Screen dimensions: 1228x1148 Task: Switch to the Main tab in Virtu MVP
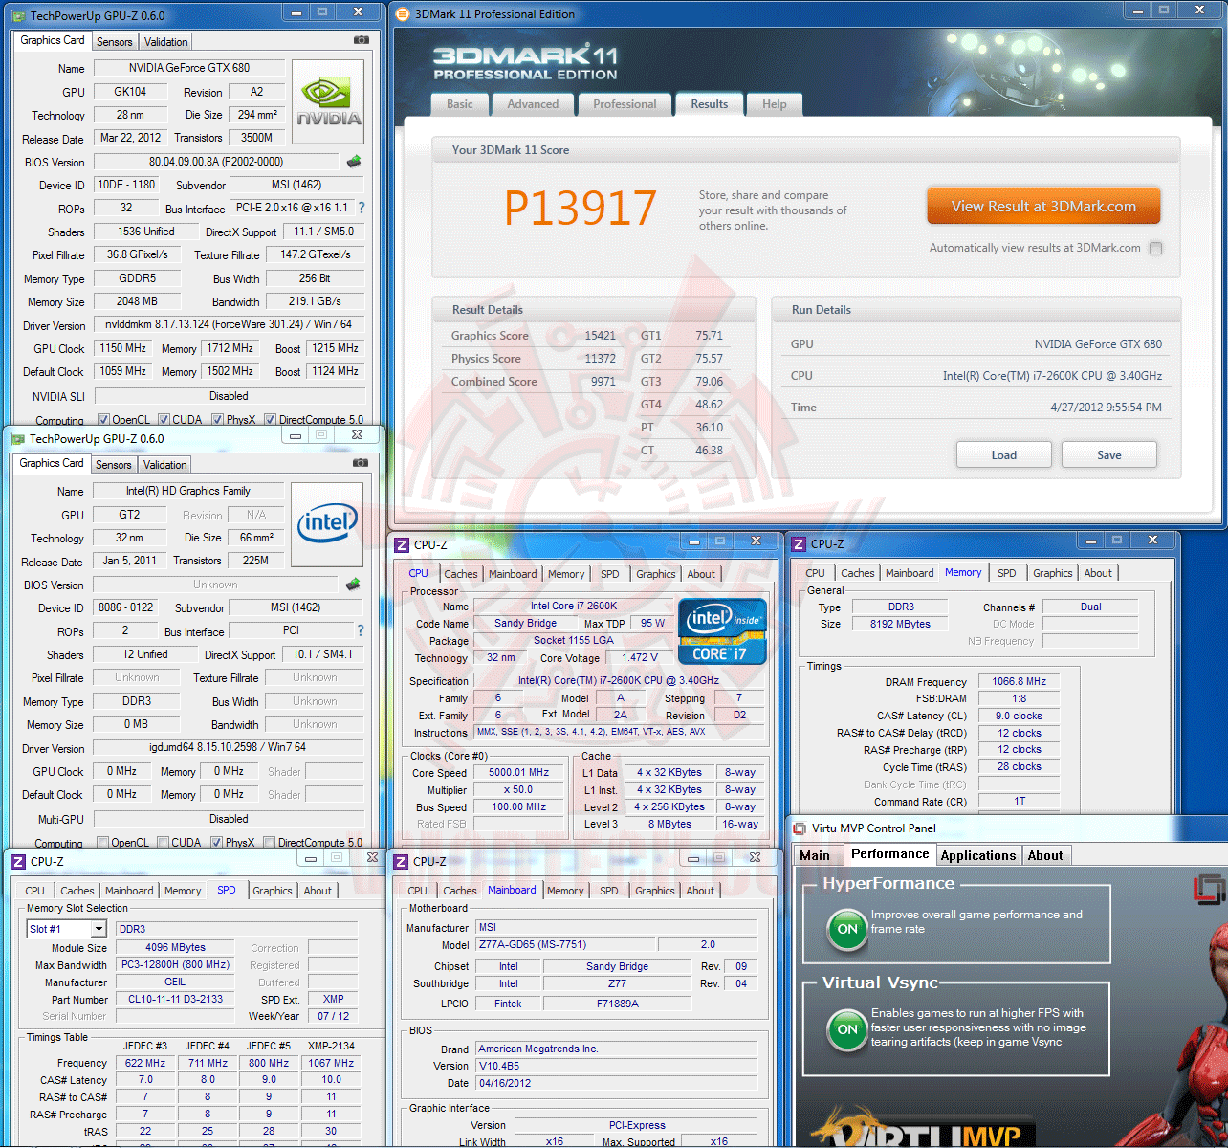(x=815, y=855)
